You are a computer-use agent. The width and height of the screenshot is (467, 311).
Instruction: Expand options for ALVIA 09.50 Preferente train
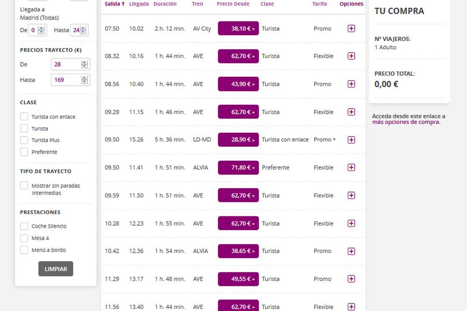click(x=351, y=167)
